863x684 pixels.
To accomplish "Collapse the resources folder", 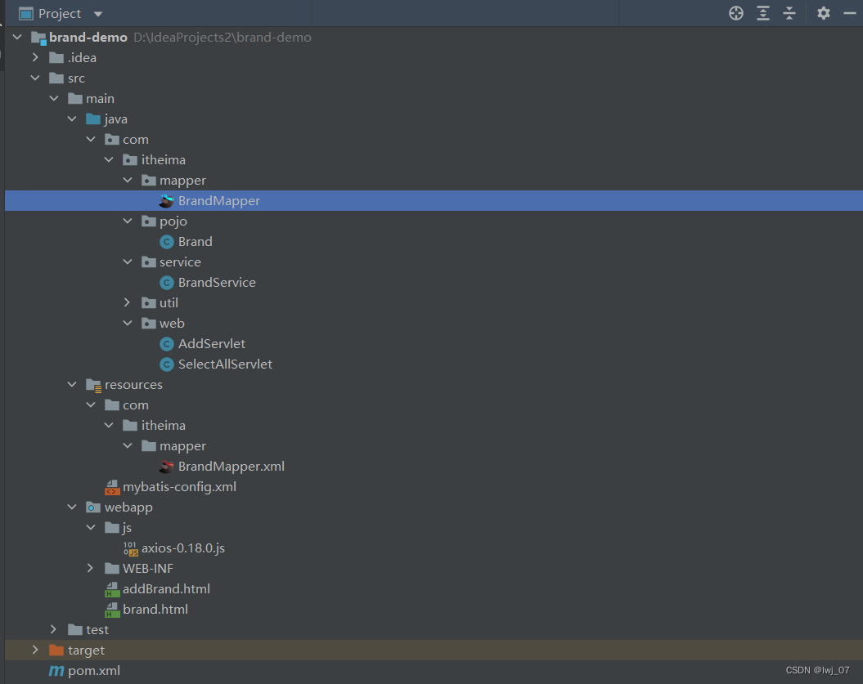I will tap(72, 384).
